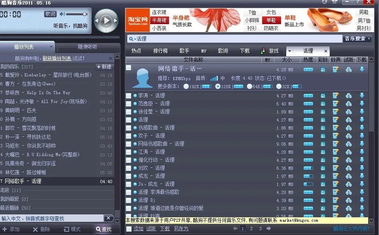Go to page 2 in the results pagination
The width and height of the screenshot is (379, 235).
pyautogui.click(x=251, y=228)
